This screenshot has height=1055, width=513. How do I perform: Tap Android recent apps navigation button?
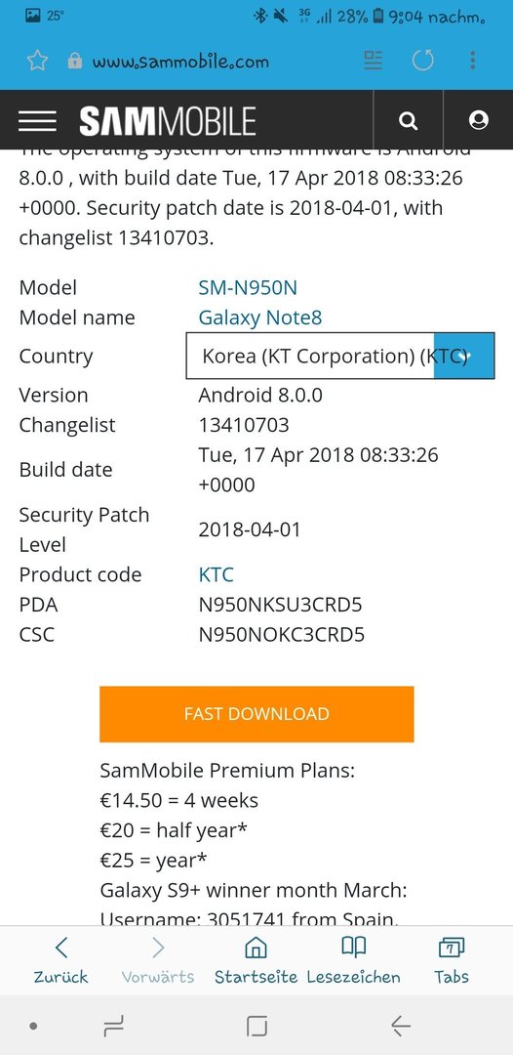click(x=113, y=1026)
